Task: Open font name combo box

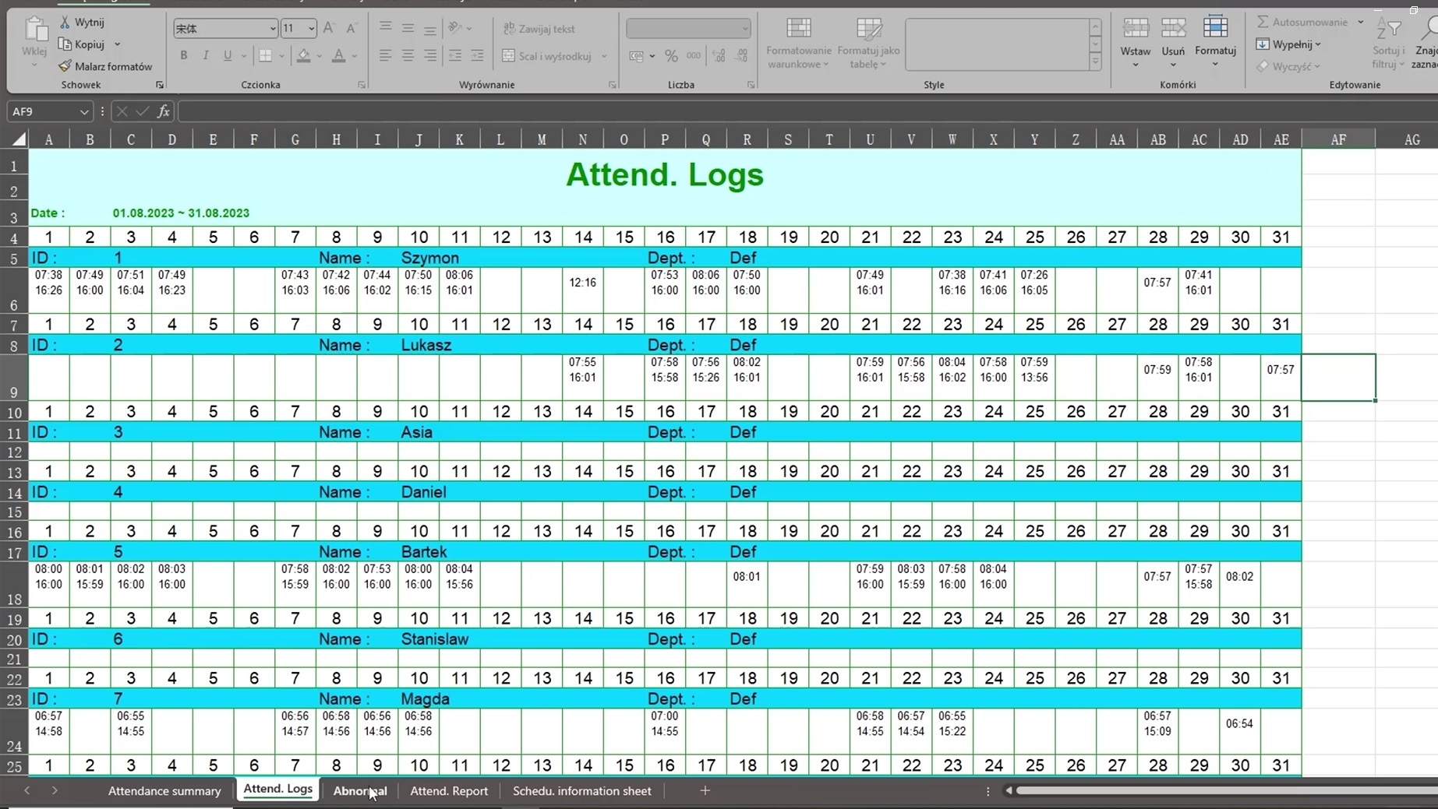Action: coord(225,29)
